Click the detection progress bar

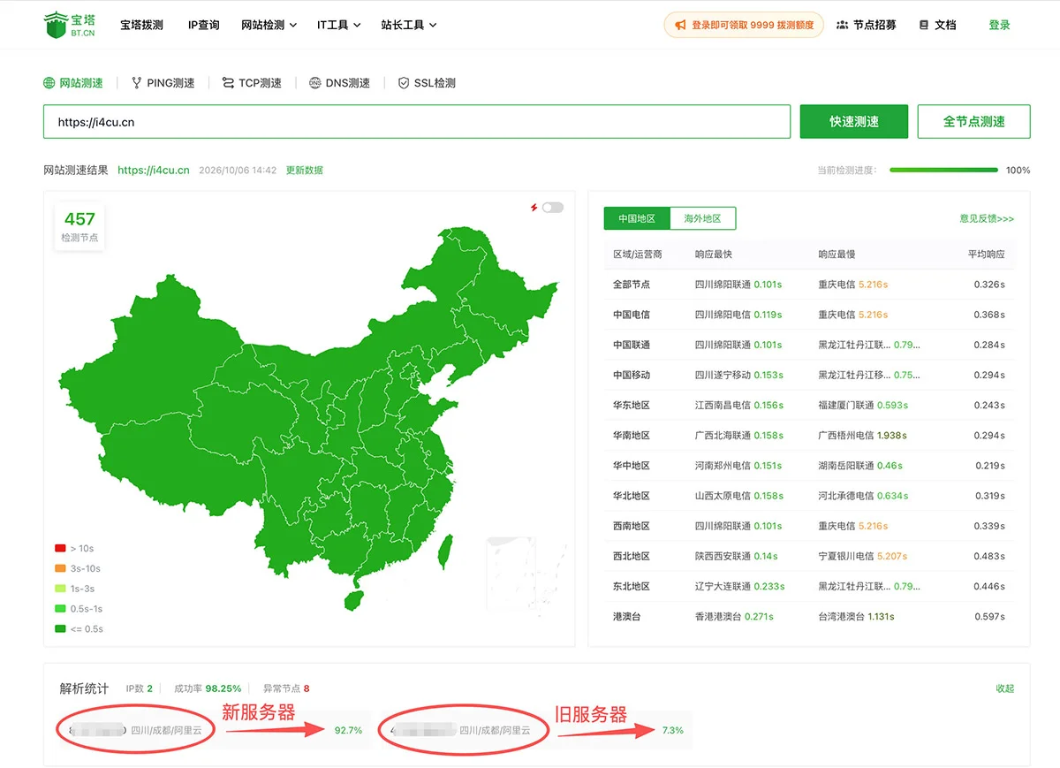tap(943, 170)
